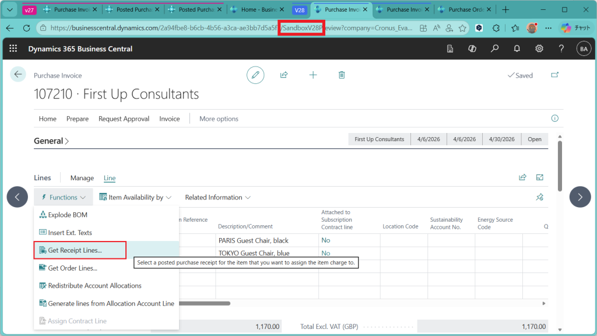The image size is (597, 336).
Task: Expand the Lines section to full view
Action: click(540, 178)
